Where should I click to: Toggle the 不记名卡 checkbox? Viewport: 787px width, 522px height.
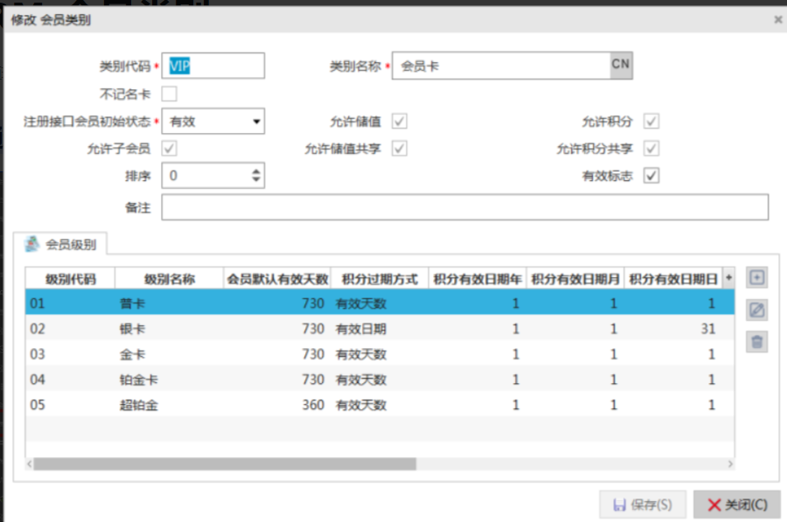pyautogui.click(x=170, y=94)
